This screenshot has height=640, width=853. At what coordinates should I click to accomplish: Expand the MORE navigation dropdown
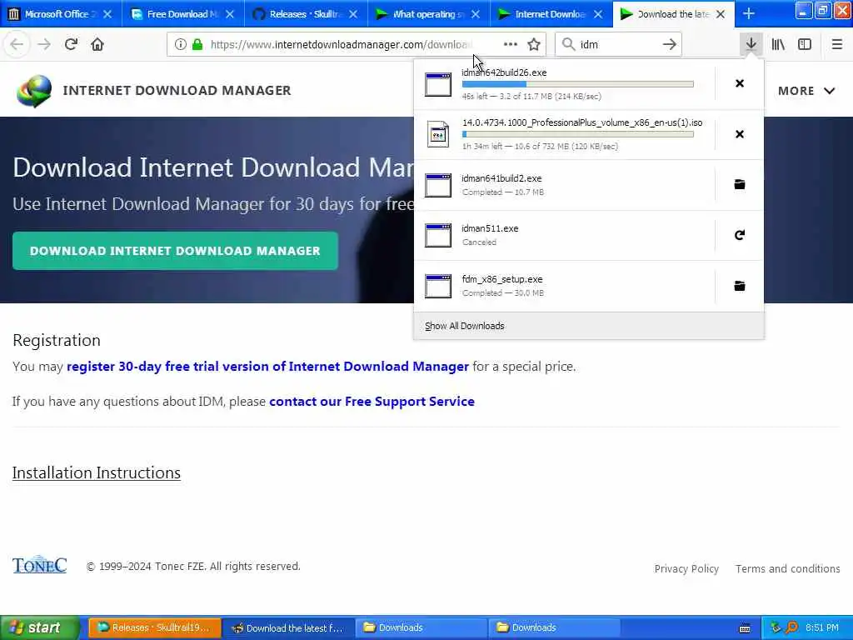806,91
